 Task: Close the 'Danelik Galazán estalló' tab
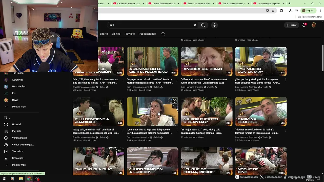[178, 4]
